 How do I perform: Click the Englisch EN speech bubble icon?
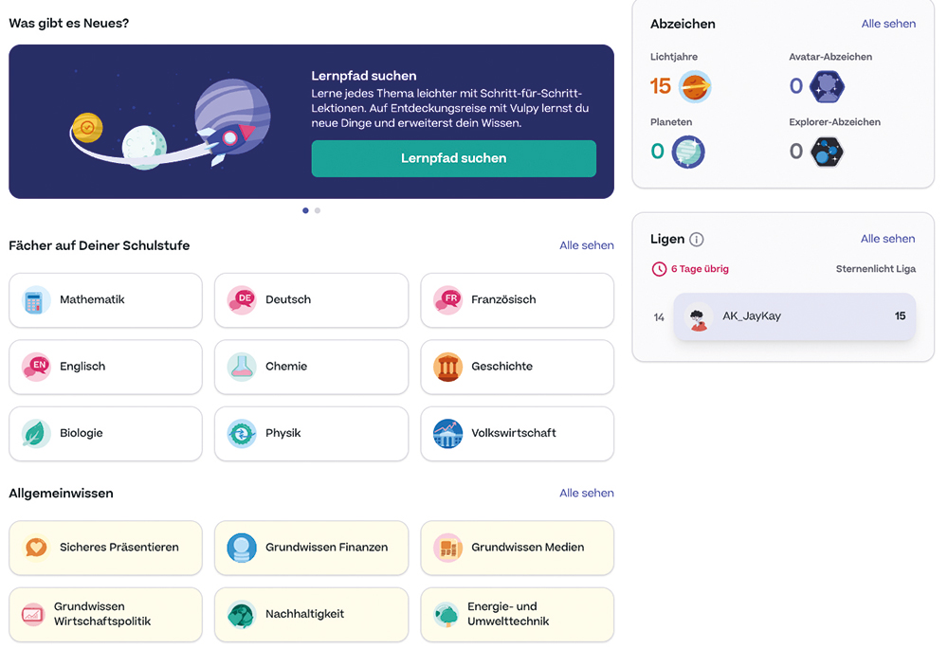coord(36,367)
